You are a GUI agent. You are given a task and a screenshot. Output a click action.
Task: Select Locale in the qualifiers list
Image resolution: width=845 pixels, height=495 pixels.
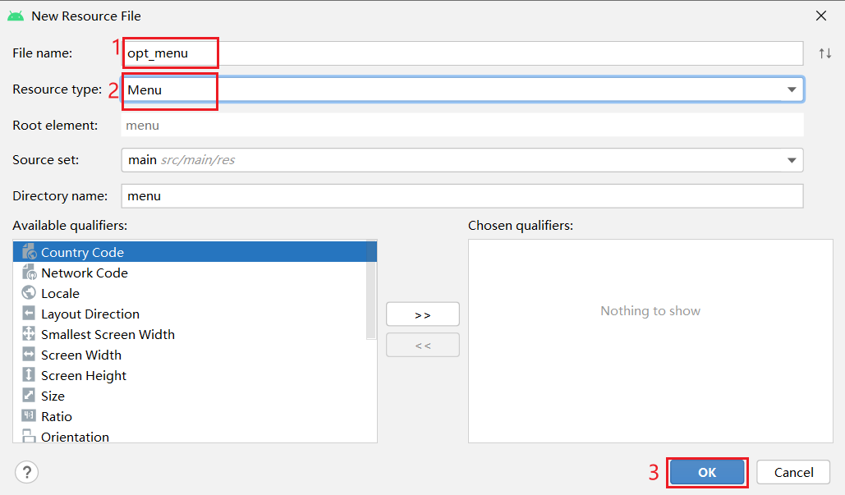tap(190, 293)
